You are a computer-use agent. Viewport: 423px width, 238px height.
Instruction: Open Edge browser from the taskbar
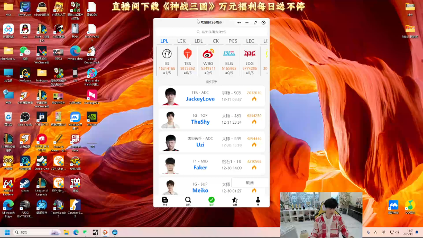tap(76, 232)
